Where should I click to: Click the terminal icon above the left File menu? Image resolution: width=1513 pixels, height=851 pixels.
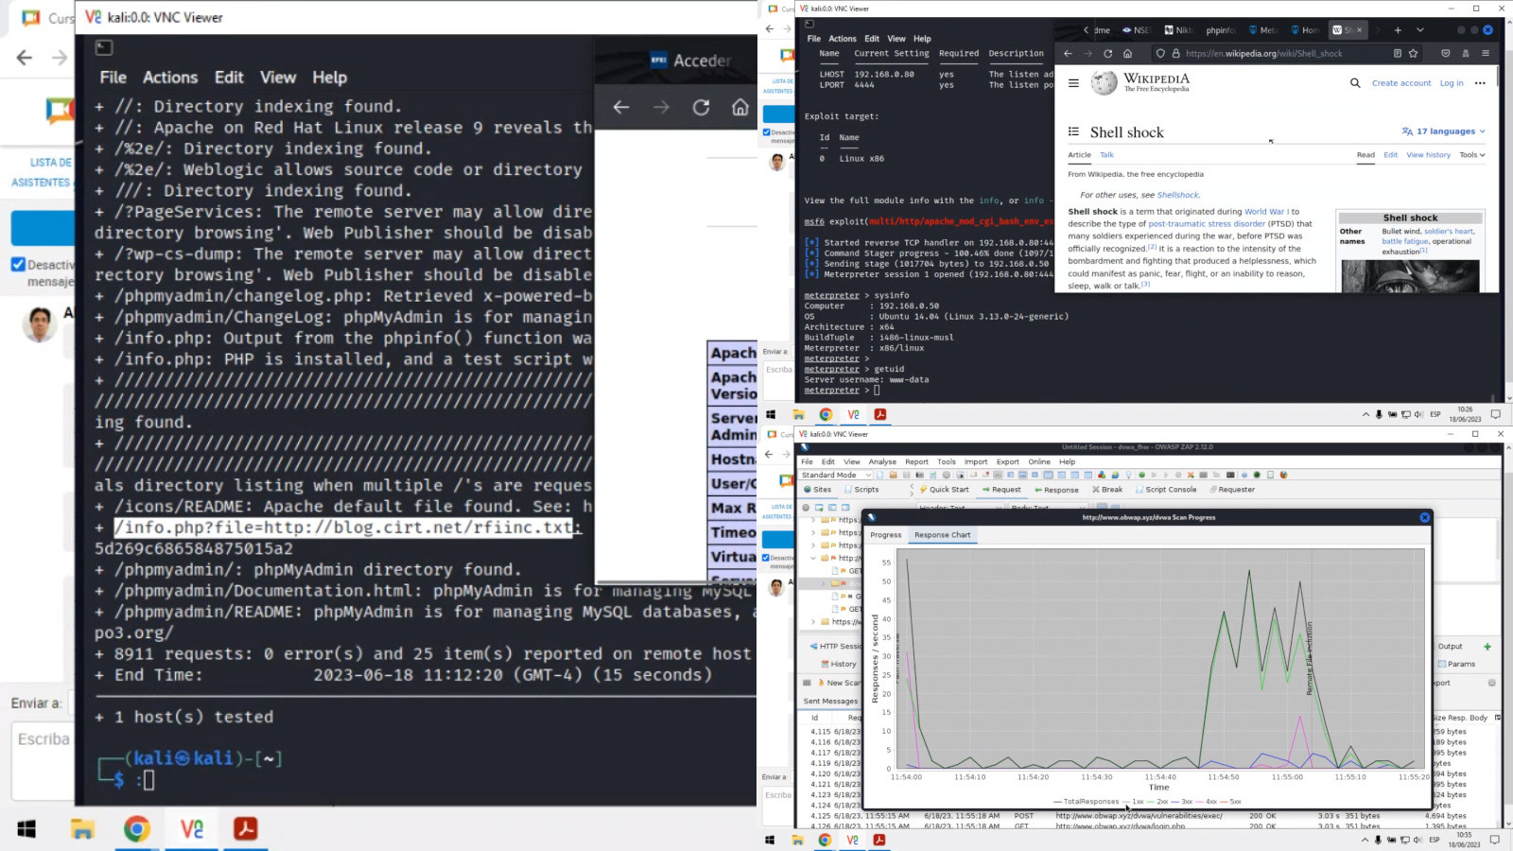pos(104,47)
